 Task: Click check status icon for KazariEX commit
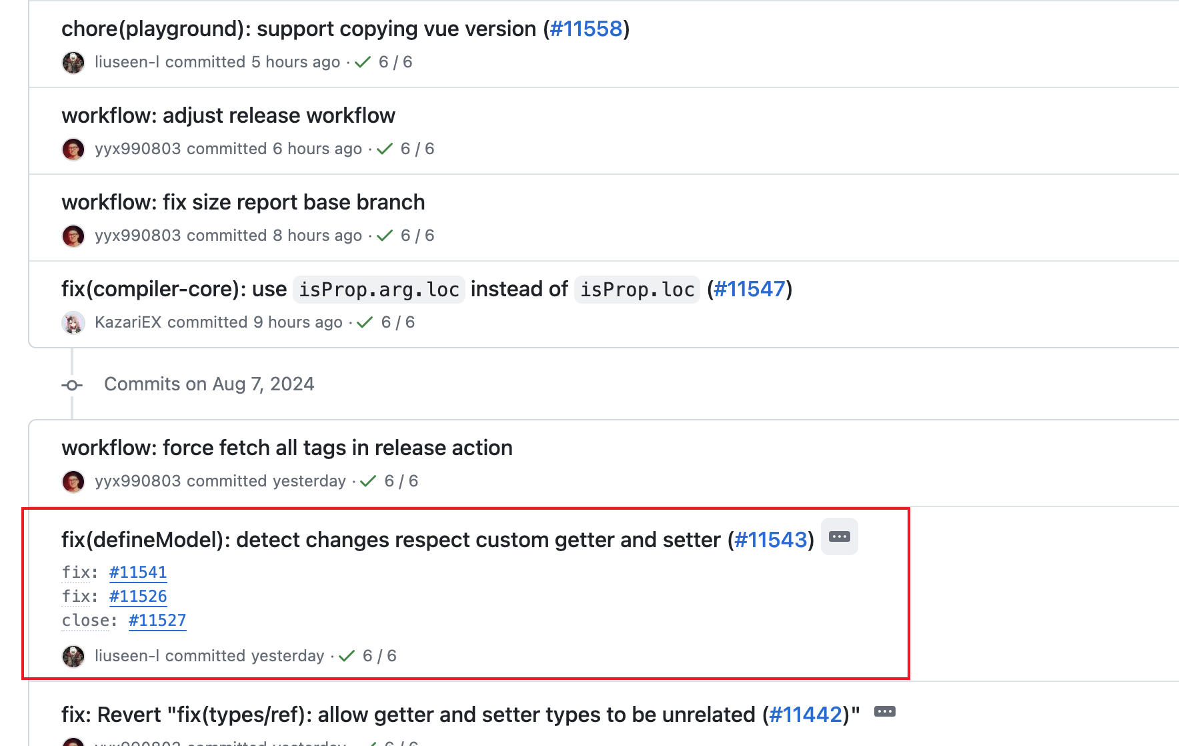[365, 323]
